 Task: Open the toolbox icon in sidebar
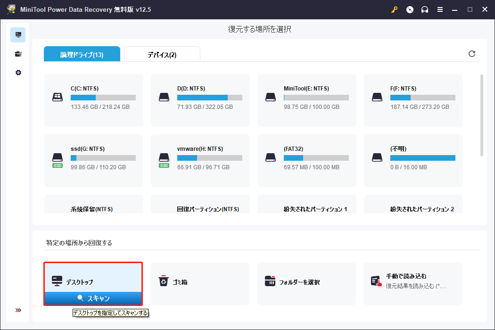pyautogui.click(x=18, y=54)
